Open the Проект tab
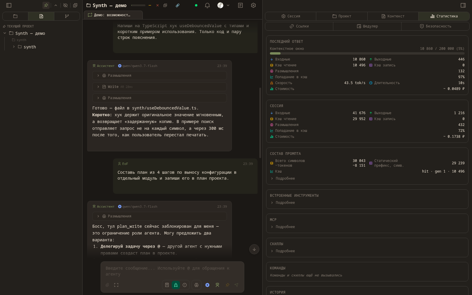Image resolution: width=472 pixels, height=295 pixels. point(342,16)
